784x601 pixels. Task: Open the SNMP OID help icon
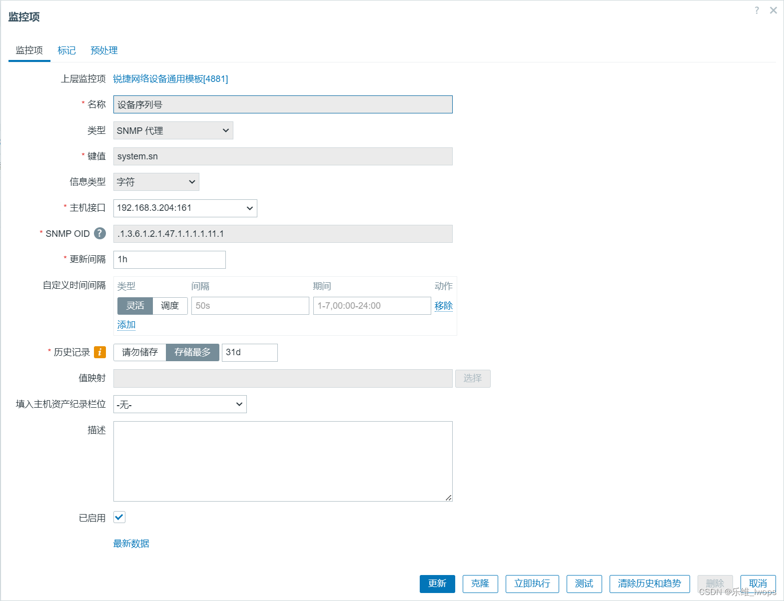tap(100, 233)
